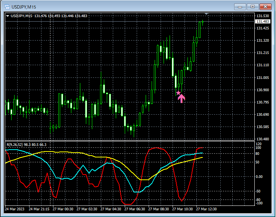Click time label 27 Mar 00:30
The image size is (276, 217).
click(x=63, y=209)
